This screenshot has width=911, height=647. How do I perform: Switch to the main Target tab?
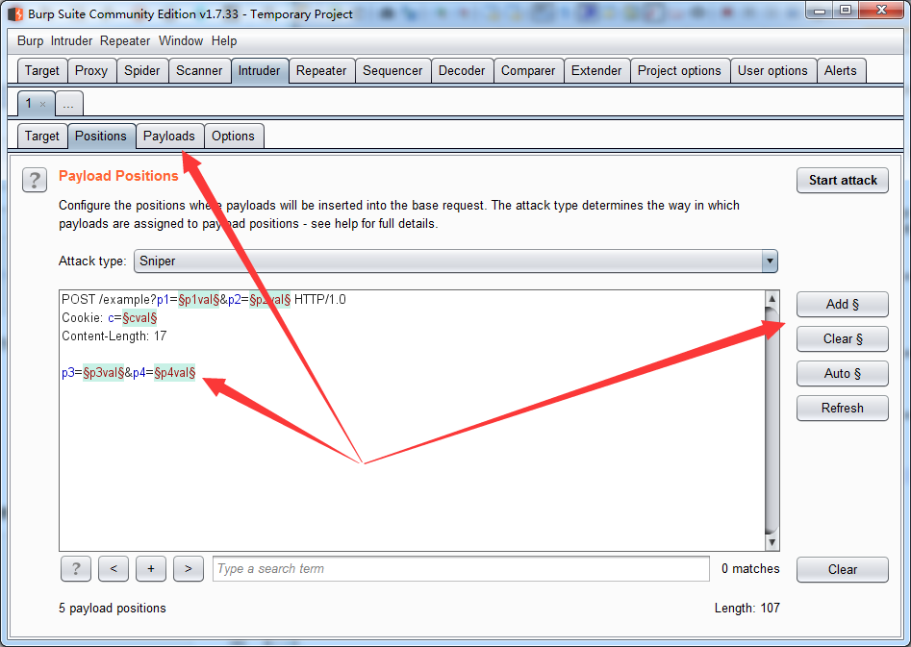[x=41, y=71]
